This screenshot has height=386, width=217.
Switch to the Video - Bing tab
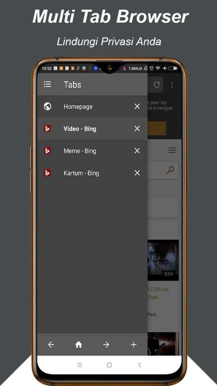(x=92, y=129)
